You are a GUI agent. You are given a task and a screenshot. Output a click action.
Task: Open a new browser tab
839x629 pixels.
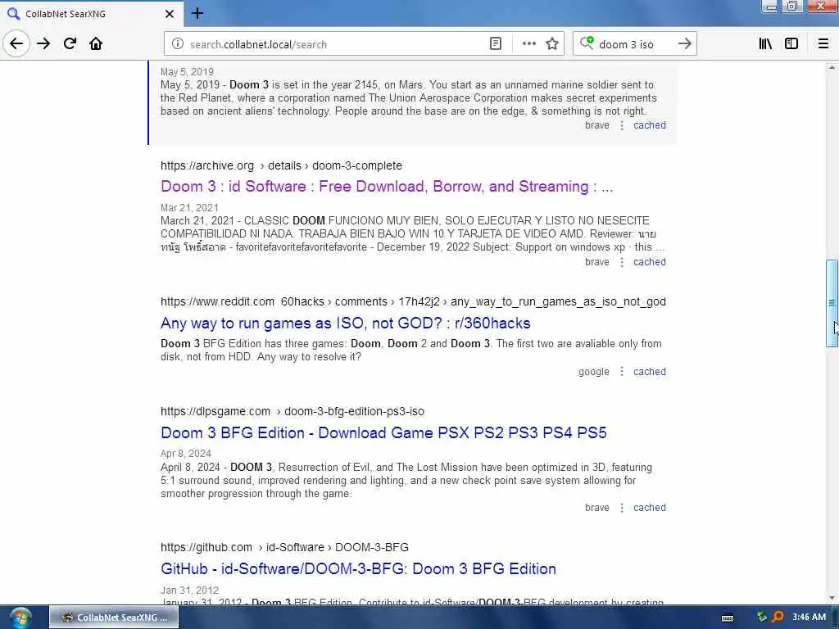click(197, 13)
